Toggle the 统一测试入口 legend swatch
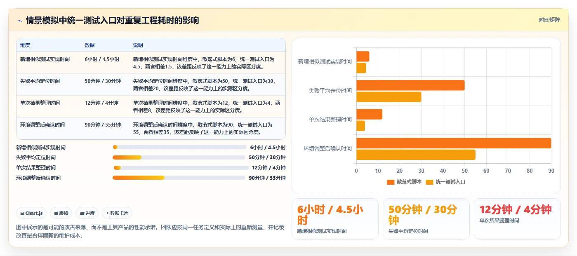Viewport: 577px width, 256px height. 430,182
